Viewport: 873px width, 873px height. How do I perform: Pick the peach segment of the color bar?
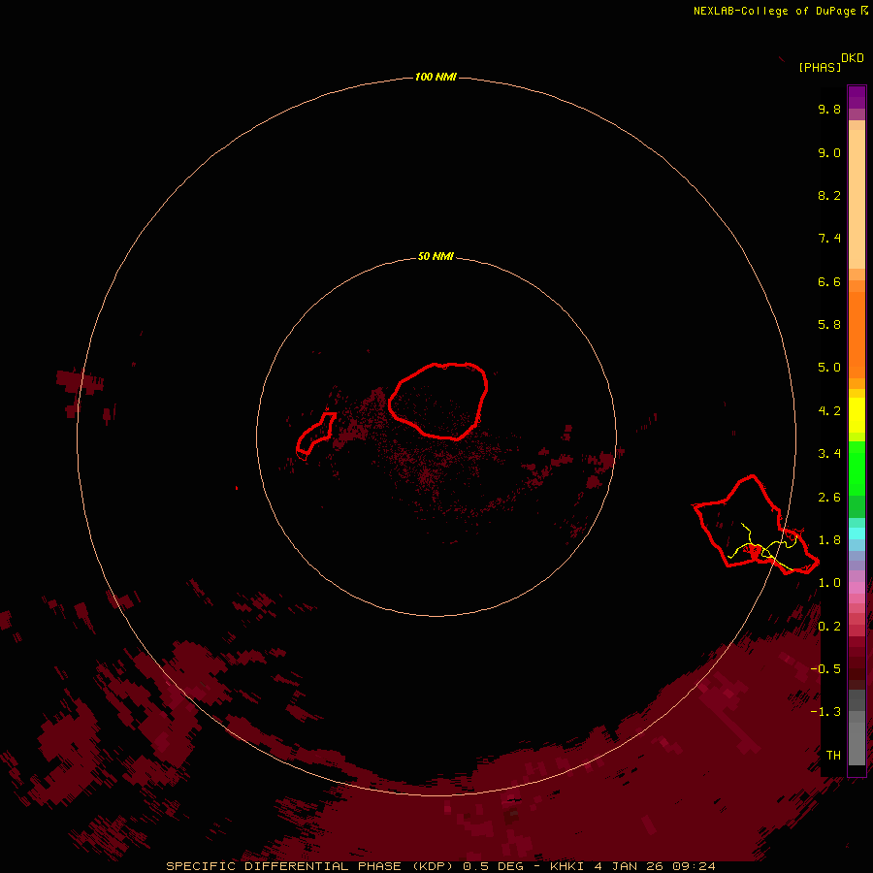click(857, 199)
